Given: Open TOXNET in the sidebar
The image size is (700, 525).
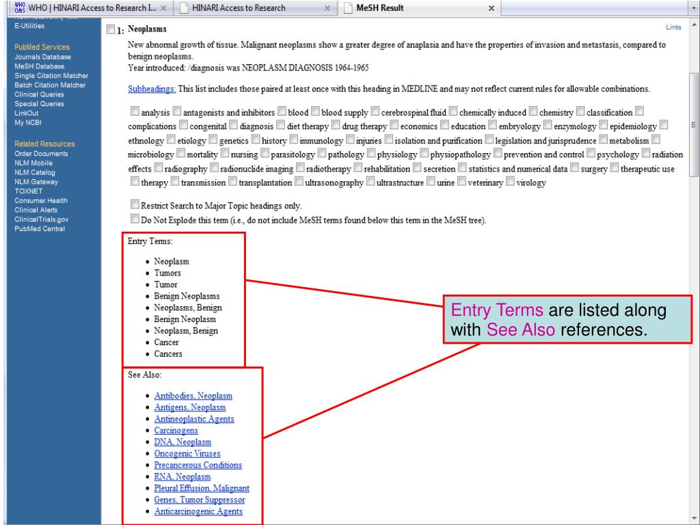Looking at the screenshot, I should 29,191.
